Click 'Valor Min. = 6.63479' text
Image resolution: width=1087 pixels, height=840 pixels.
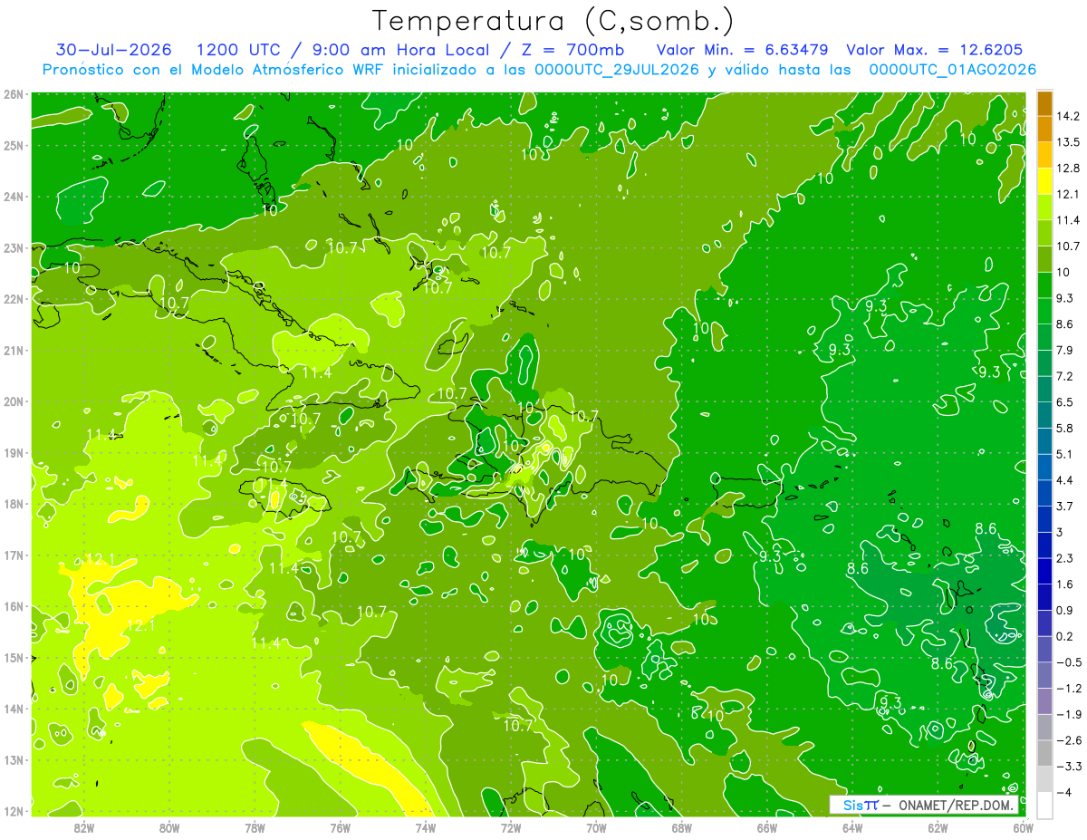click(x=743, y=50)
